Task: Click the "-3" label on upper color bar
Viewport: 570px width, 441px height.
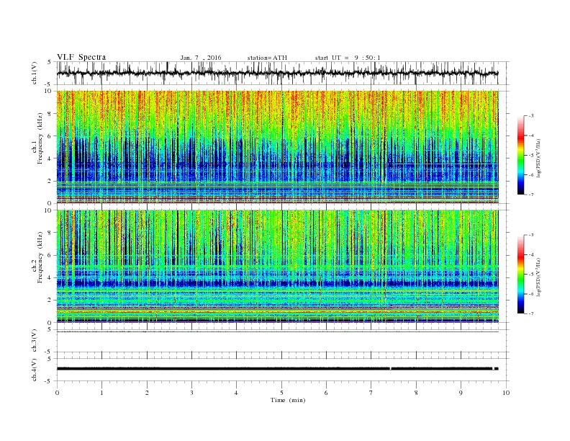Action: (531, 116)
